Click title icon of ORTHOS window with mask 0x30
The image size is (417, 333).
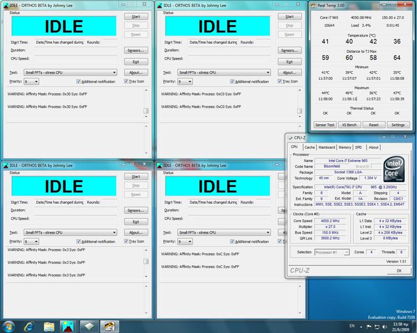[x=6, y=6]
